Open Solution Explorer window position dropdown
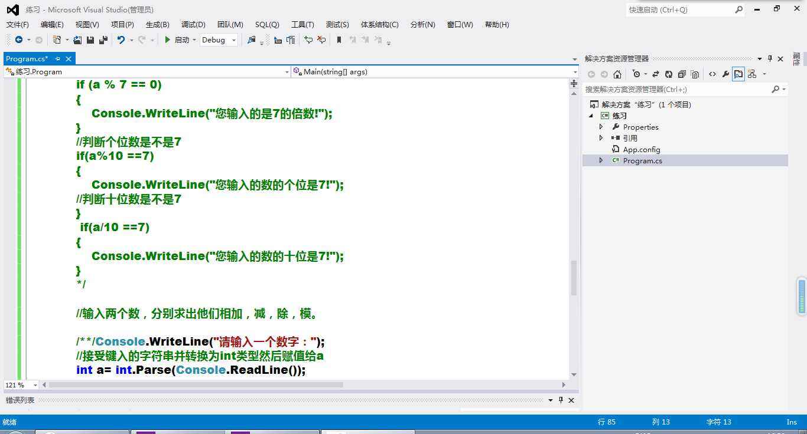Screen dimensions: 807x434 click(760, 58)
